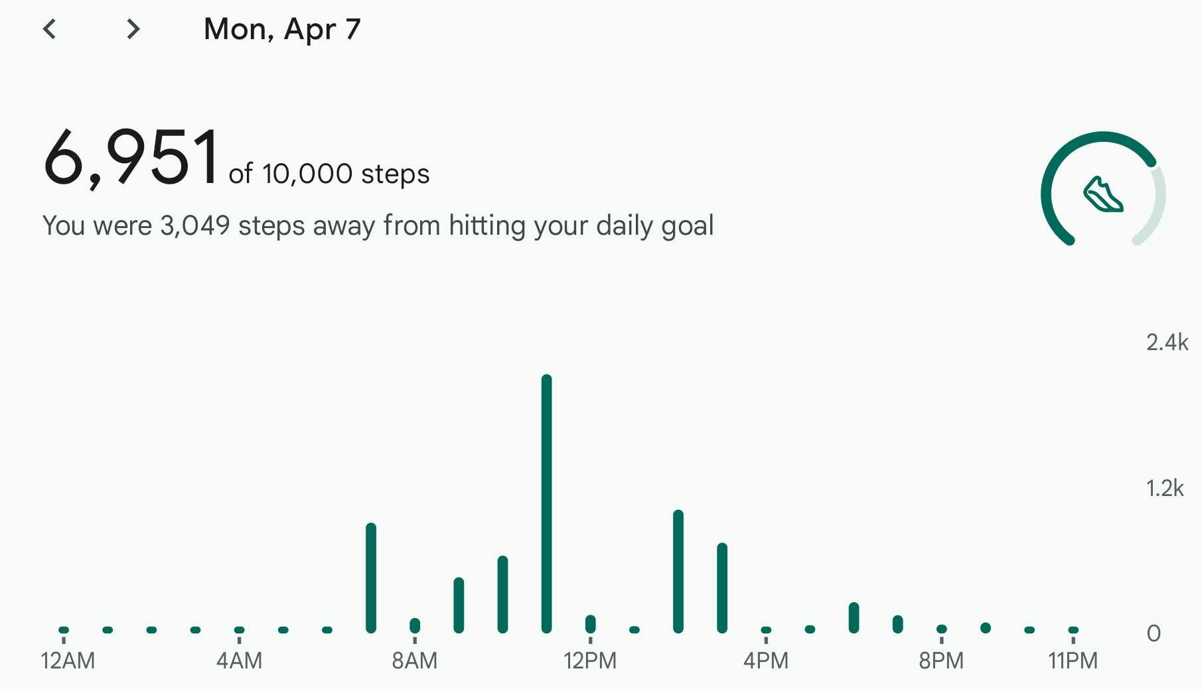Open the Mon, Apr 7 date title
Screen dimensions: 1202x691
tap(282, 29)
